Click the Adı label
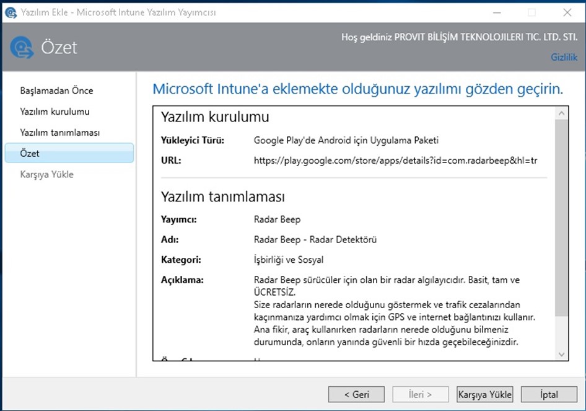 click(170, 240)
